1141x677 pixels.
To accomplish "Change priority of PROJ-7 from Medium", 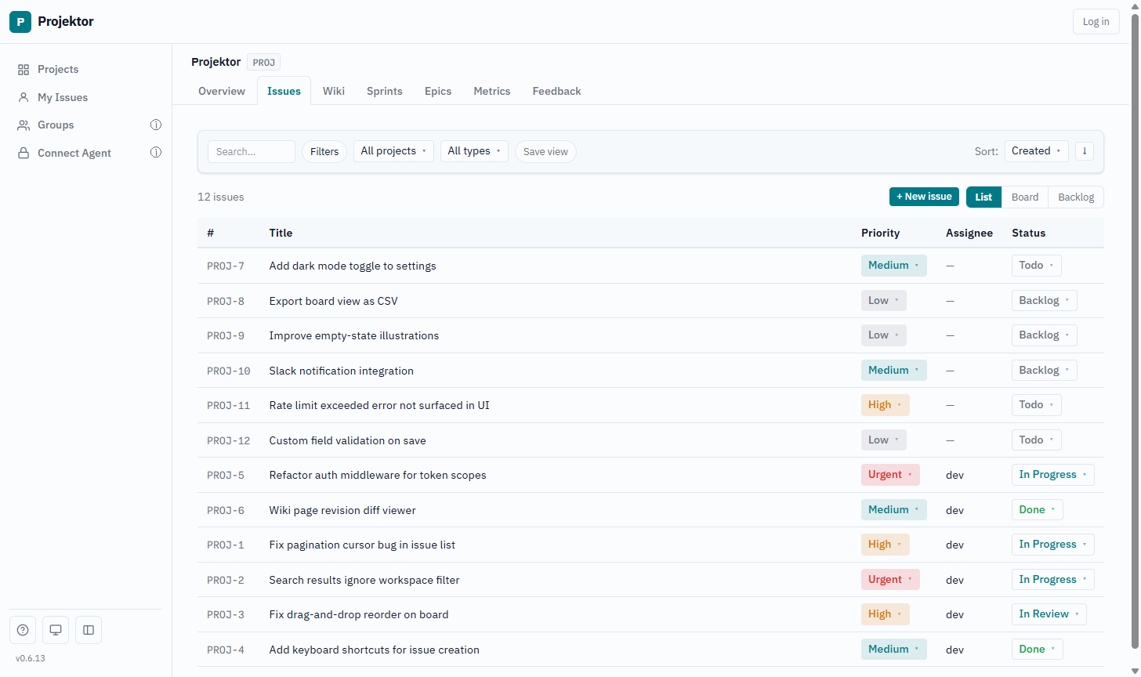I will click(x=893, y=266).
